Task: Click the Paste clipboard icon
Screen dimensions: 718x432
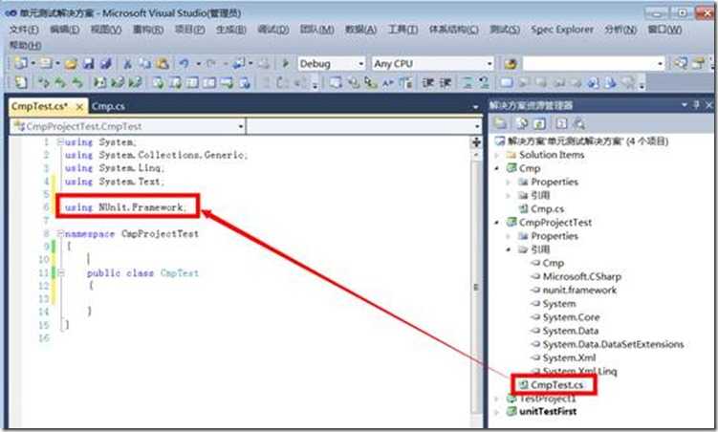Action: (x=163, y=64)
